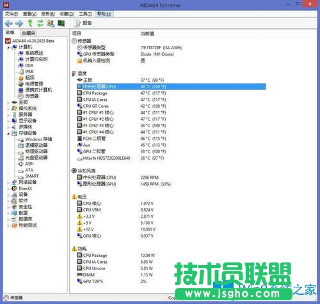This screenshot has height=304, width=320.
Task: Select the DMI tree item
Action: click(26, 65)
